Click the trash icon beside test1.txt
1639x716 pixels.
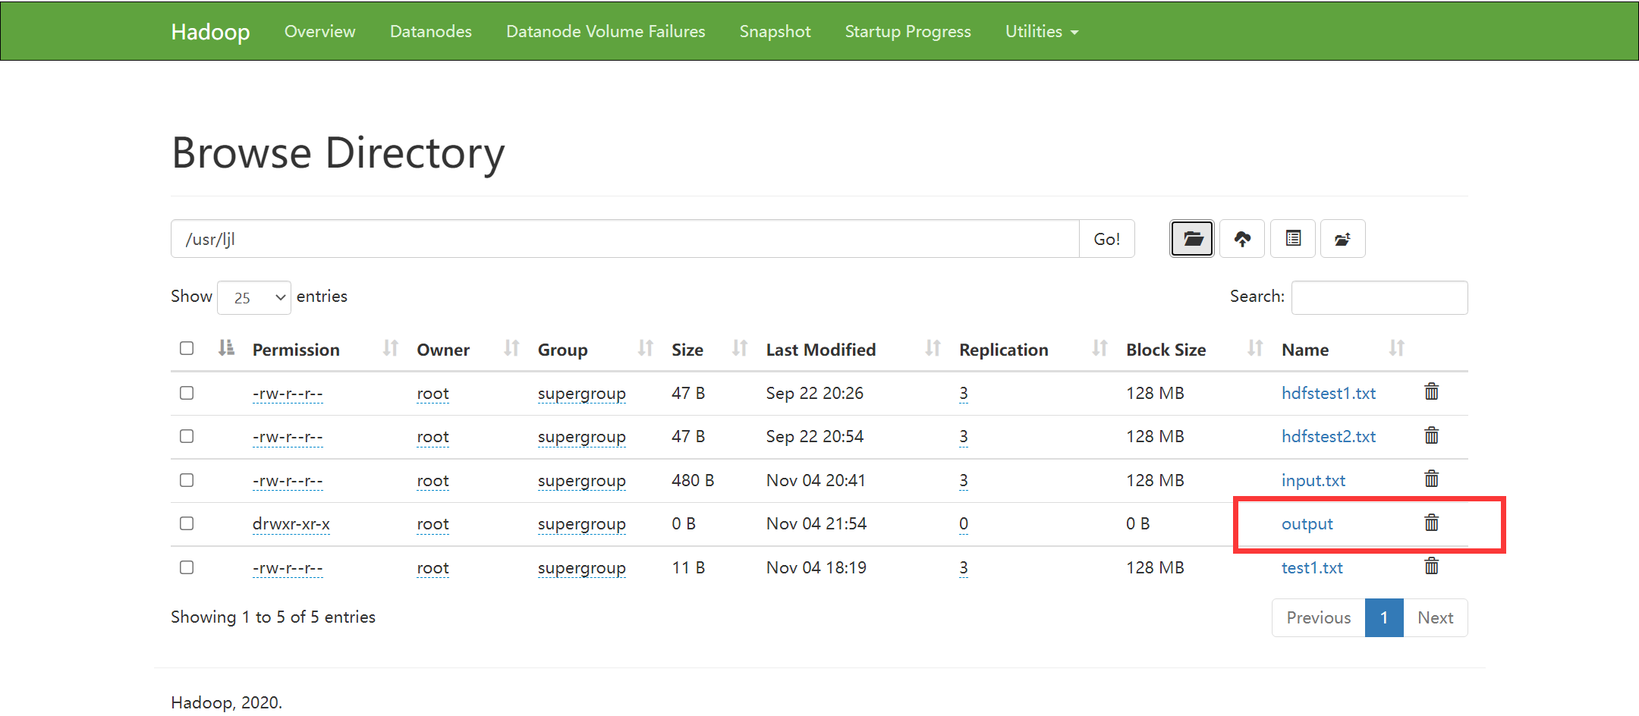click(1431, 567)
